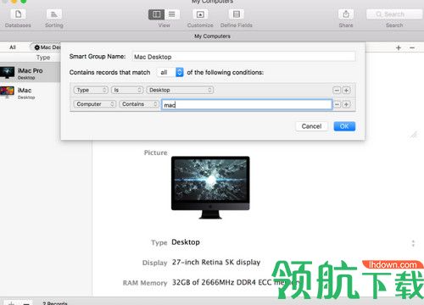Screen dimensions: 424x305
Task: Click the minus button in group bar
Action: point(412,47)
